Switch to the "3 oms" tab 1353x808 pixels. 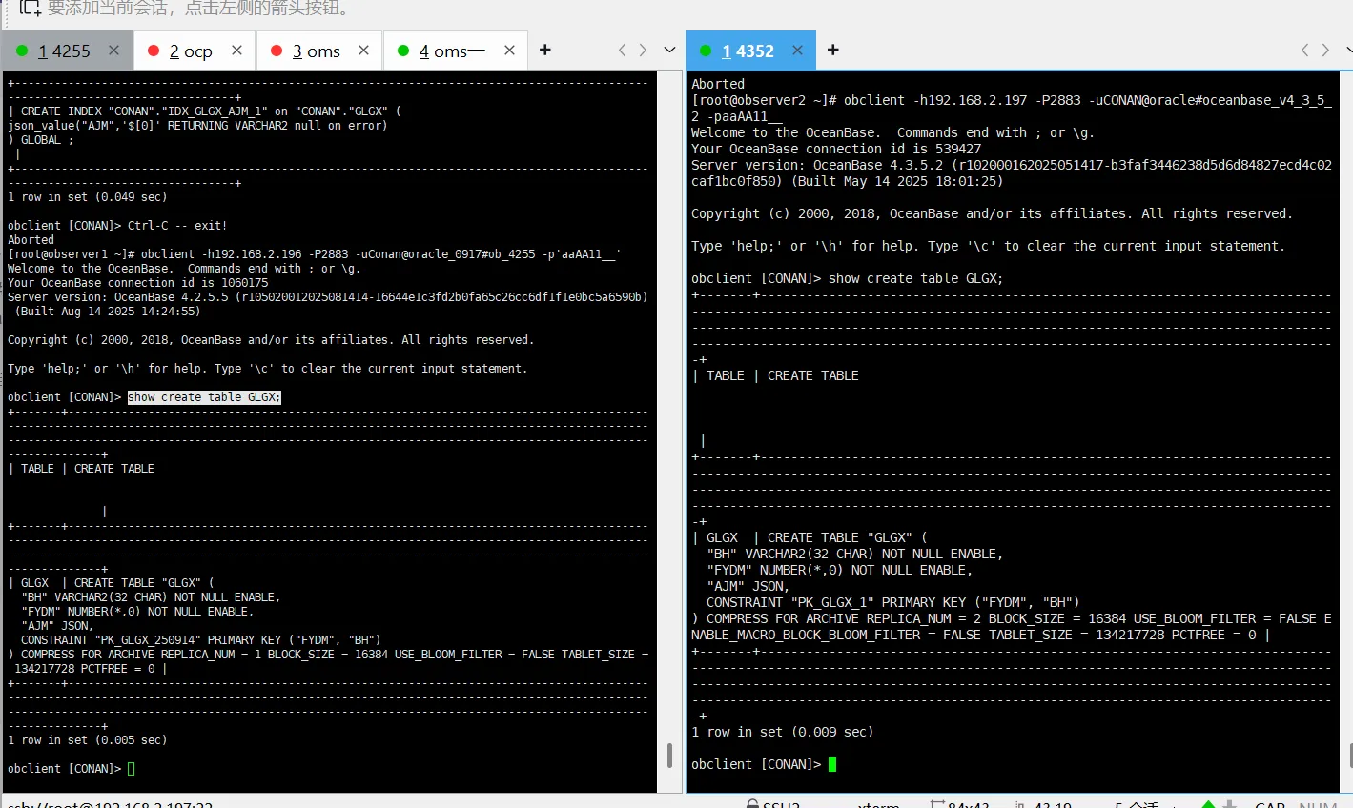(x=316, y=51)
